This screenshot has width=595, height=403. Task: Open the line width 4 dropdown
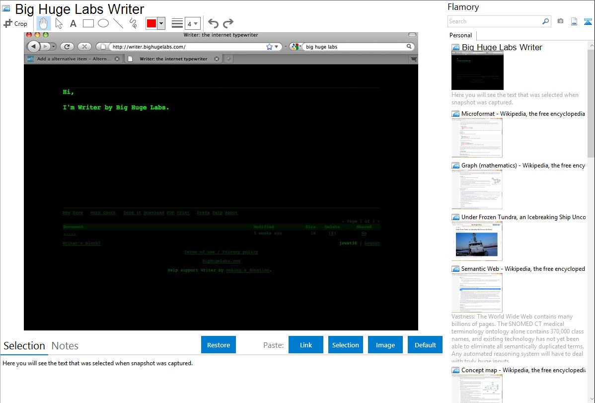(192, 23)
